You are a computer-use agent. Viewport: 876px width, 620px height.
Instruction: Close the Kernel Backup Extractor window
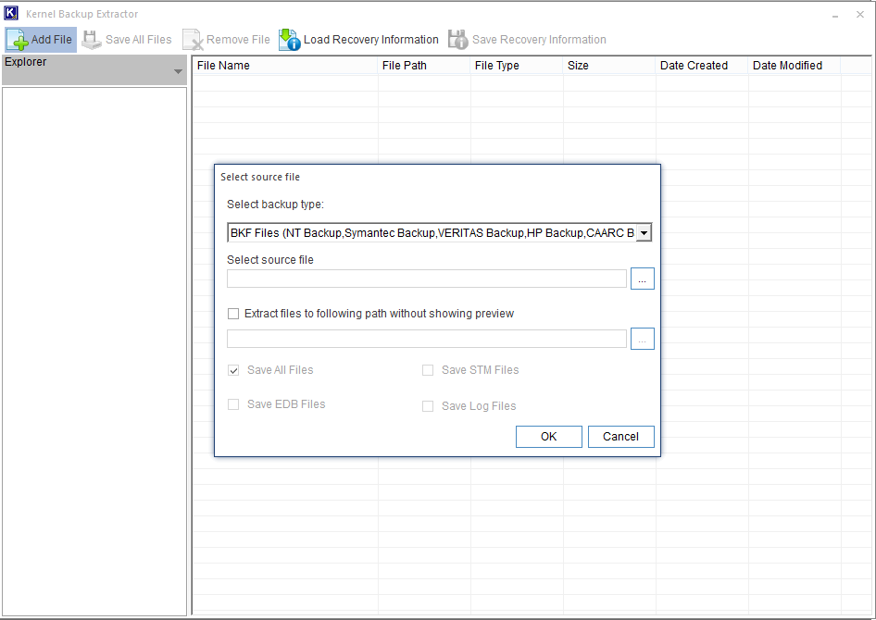(x=860, y=15)
